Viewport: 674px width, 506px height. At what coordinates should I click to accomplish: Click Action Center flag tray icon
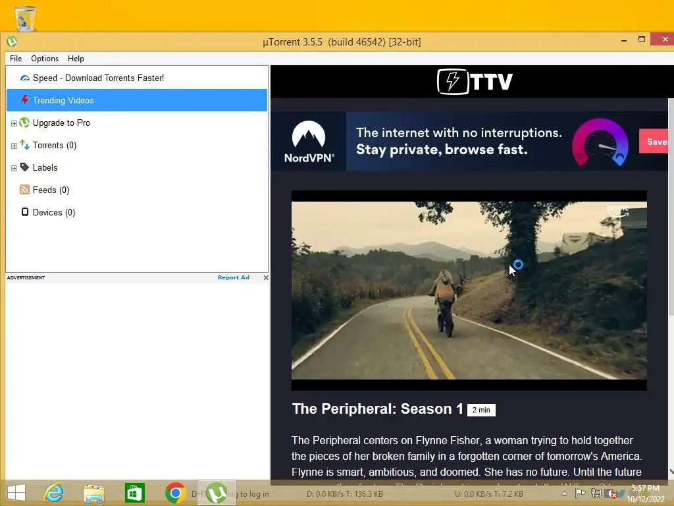(x=581, y=493)
